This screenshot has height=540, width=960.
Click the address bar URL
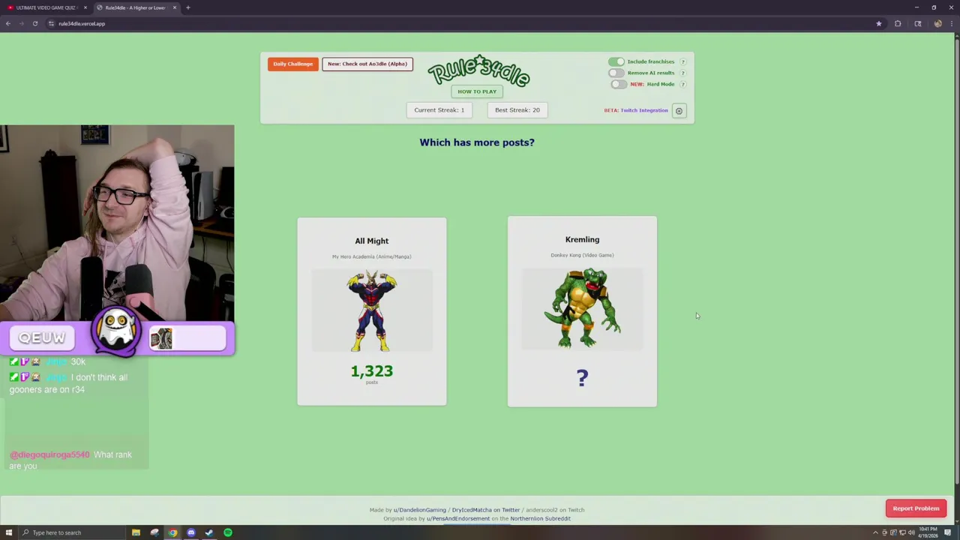(x=82, y=23)
